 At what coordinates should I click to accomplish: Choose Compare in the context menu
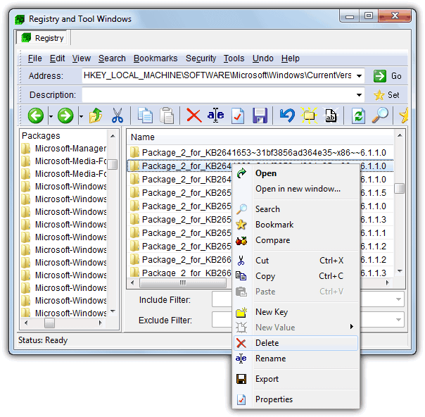click(296, 240)
